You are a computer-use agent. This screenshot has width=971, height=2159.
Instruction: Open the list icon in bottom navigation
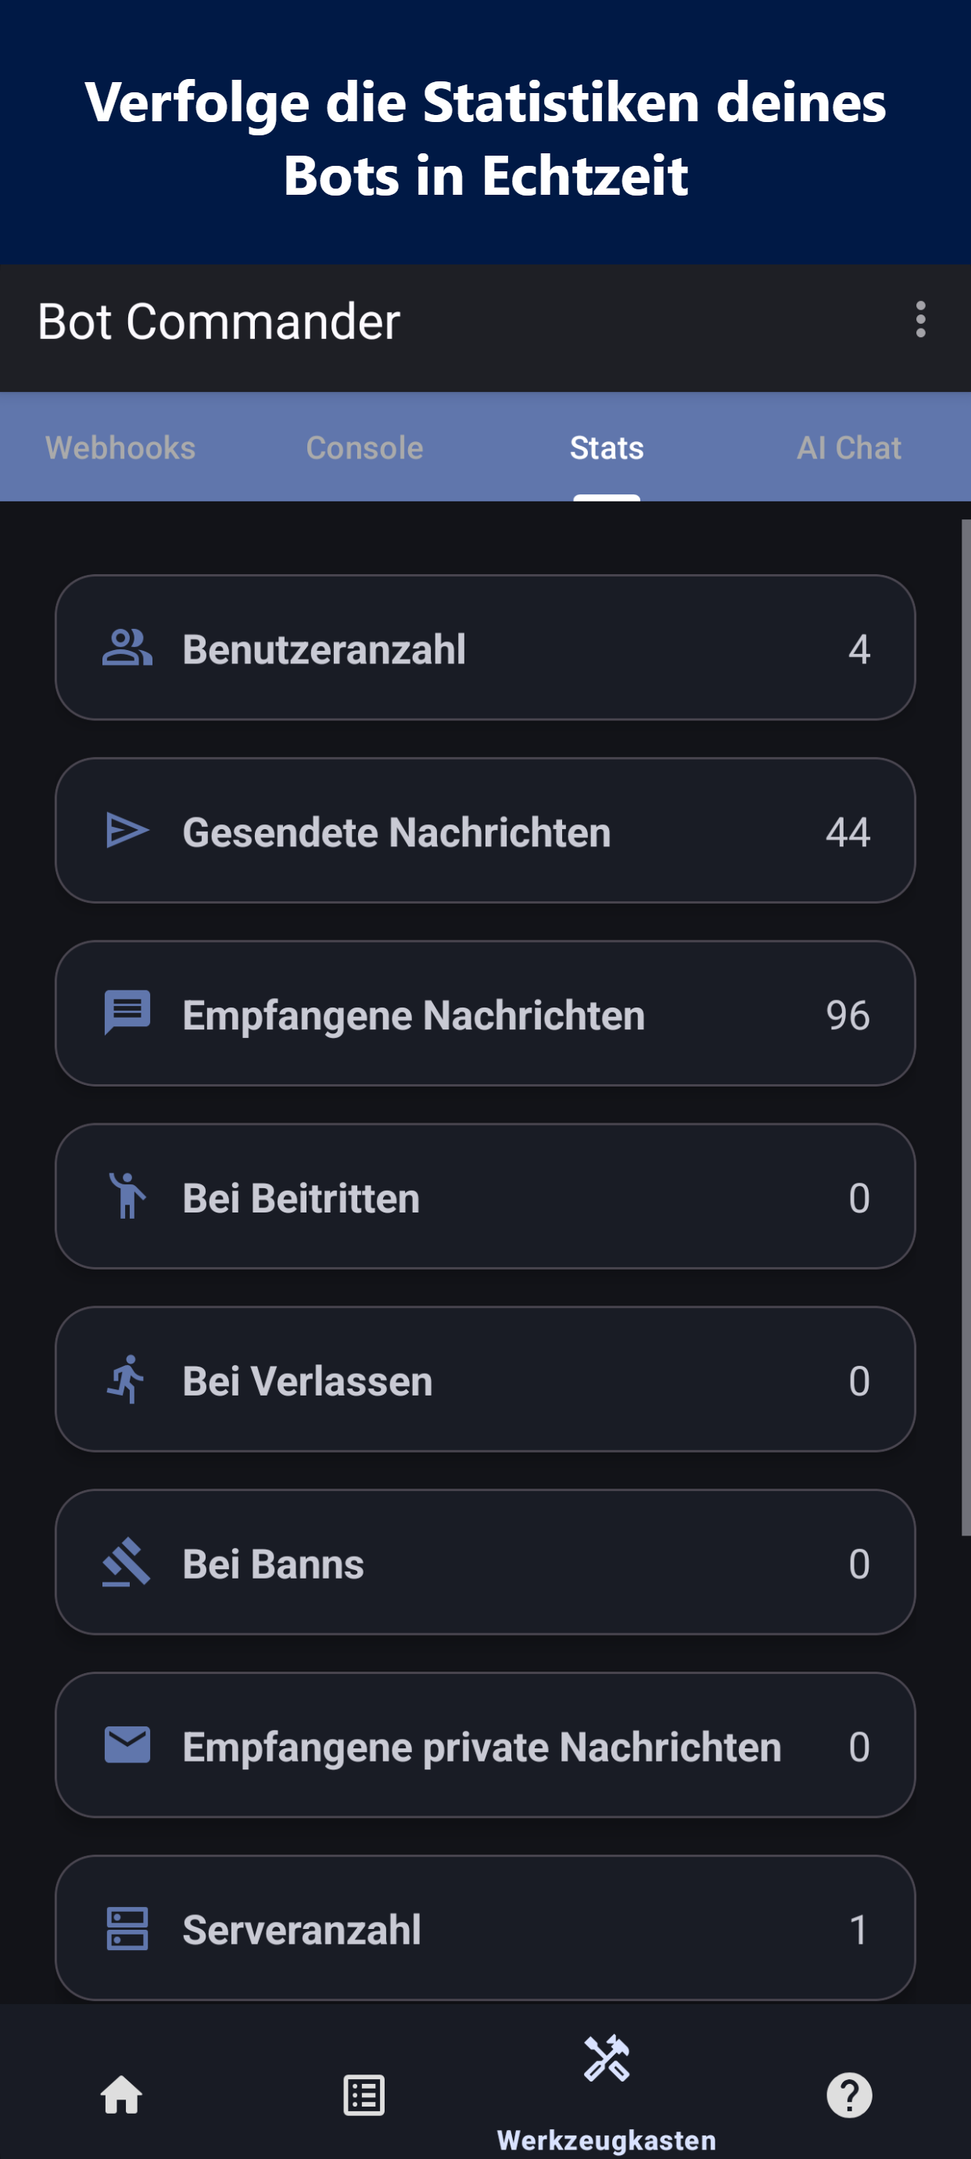click(x=364, y=2095)
